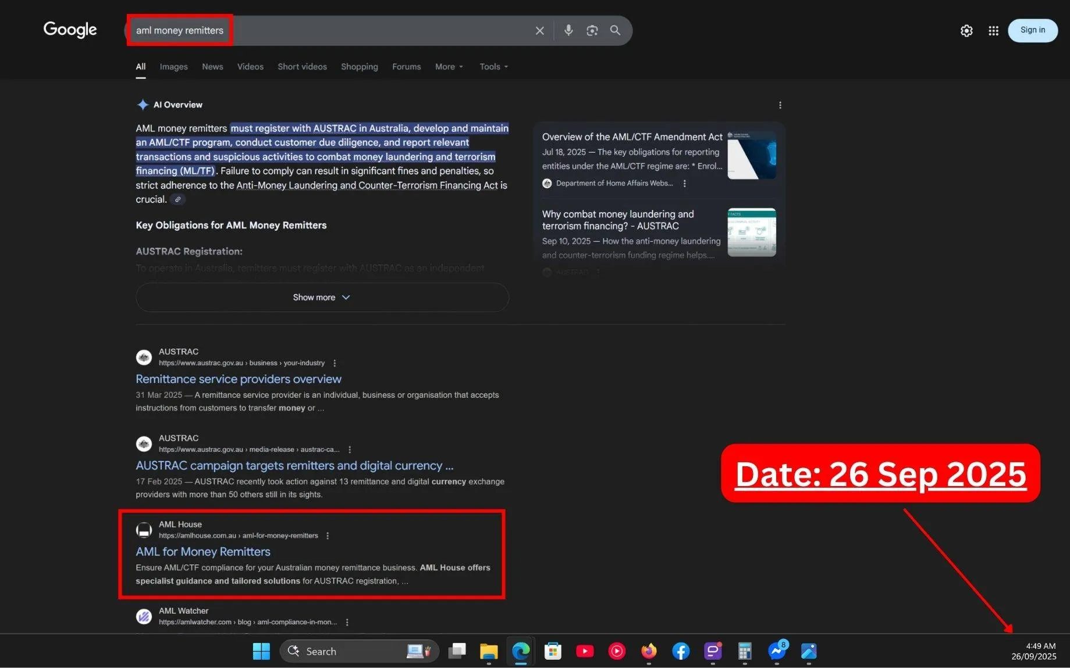Viewport: 1070px width, 668px height.
Task: Open Messenger from the taskbar
Action: tap(777, 651)
